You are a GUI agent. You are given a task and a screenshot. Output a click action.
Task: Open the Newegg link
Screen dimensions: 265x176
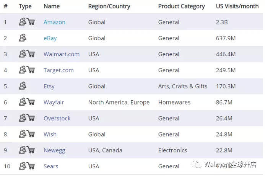(x=54, y=150)
